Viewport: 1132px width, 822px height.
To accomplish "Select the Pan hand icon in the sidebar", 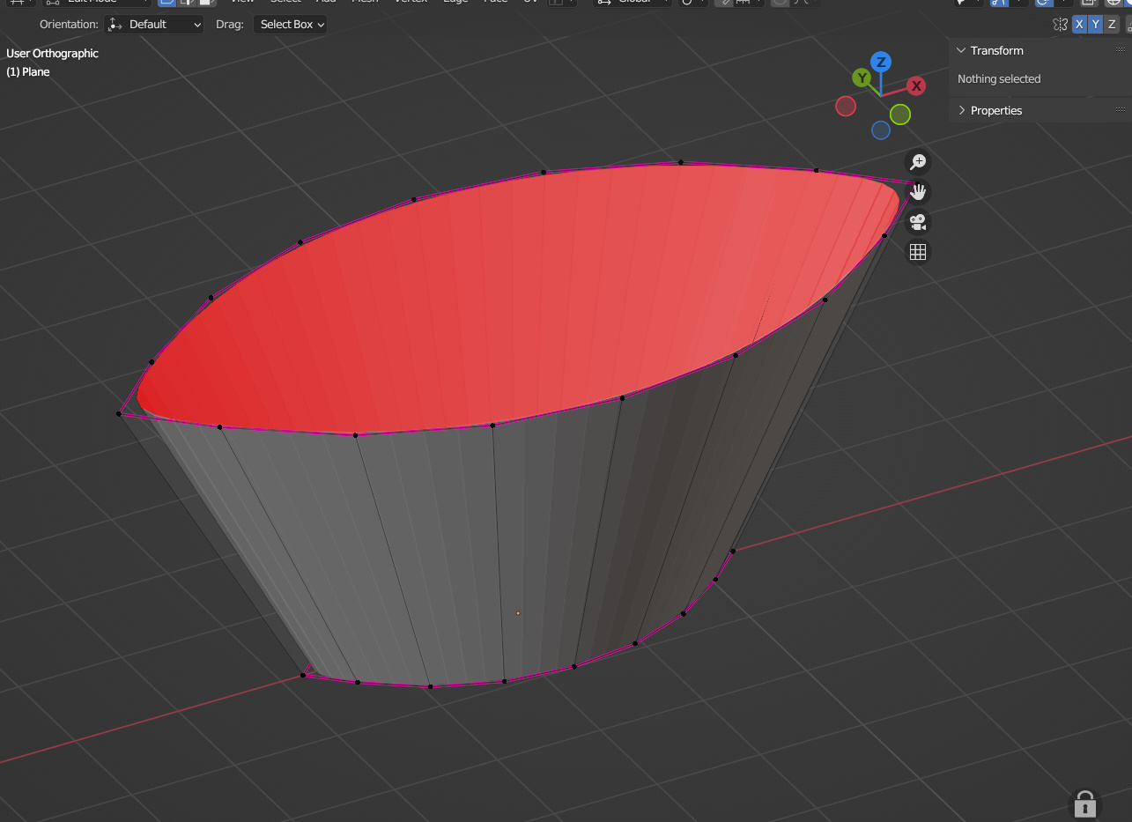I will [917, 192].
